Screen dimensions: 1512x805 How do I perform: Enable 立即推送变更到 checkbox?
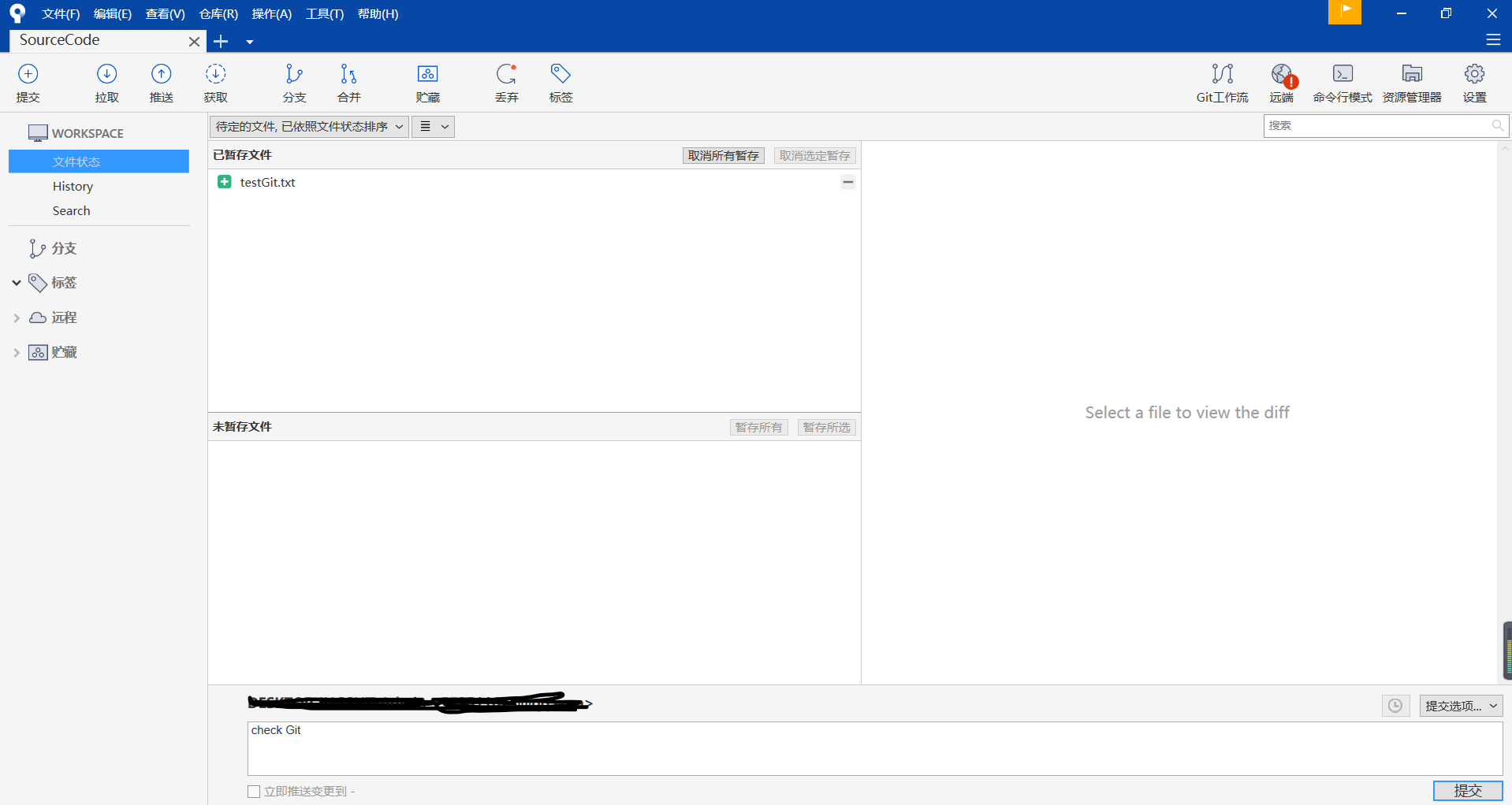pyautogui.click(x=253, y=791)
